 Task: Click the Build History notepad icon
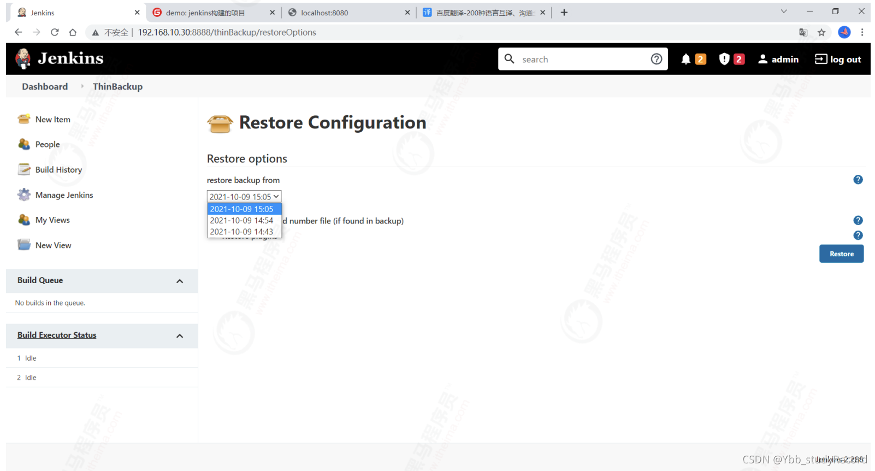[x=24, y=169]
